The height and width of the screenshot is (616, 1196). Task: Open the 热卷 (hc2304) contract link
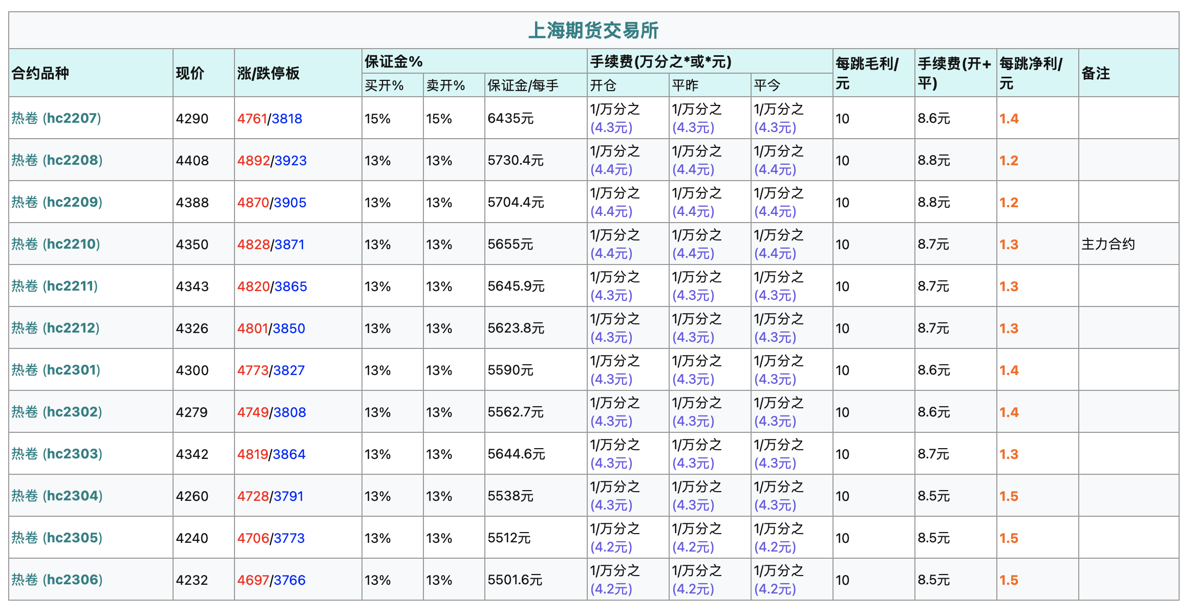pyautogui.click(x=57, y=496)
